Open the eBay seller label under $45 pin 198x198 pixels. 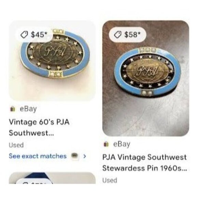(28, 109)
